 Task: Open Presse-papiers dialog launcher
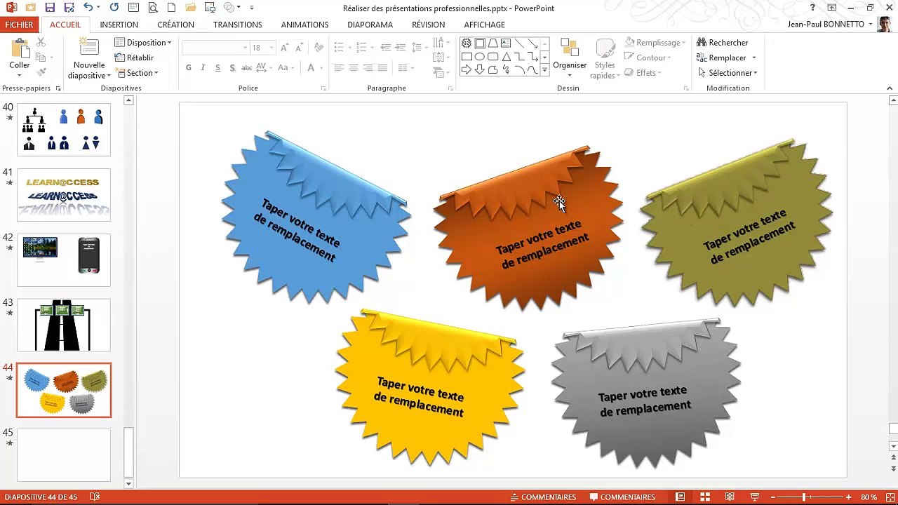[58, 88]
